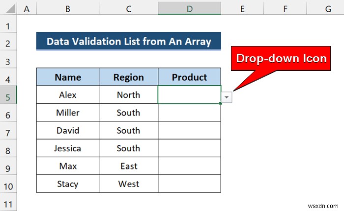Viewport: 344px width, 211px height.
Task: Click the empty Product cell for David
Action: click(x=189, y=130)
